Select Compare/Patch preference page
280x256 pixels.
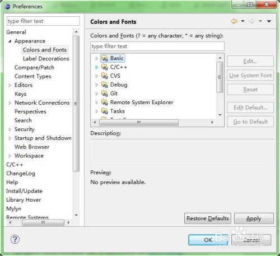click(x=34, y=67)
